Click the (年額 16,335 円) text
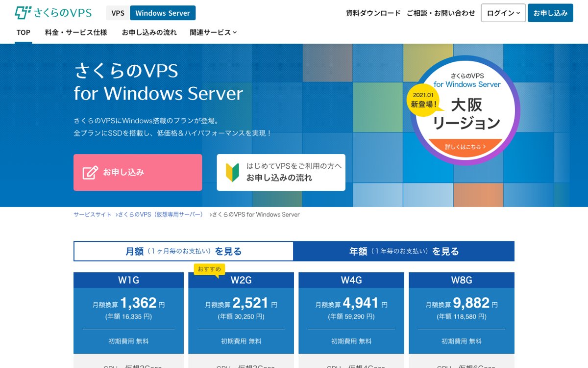The height and width of the screenshot is (368, 588). coord(128,317)
